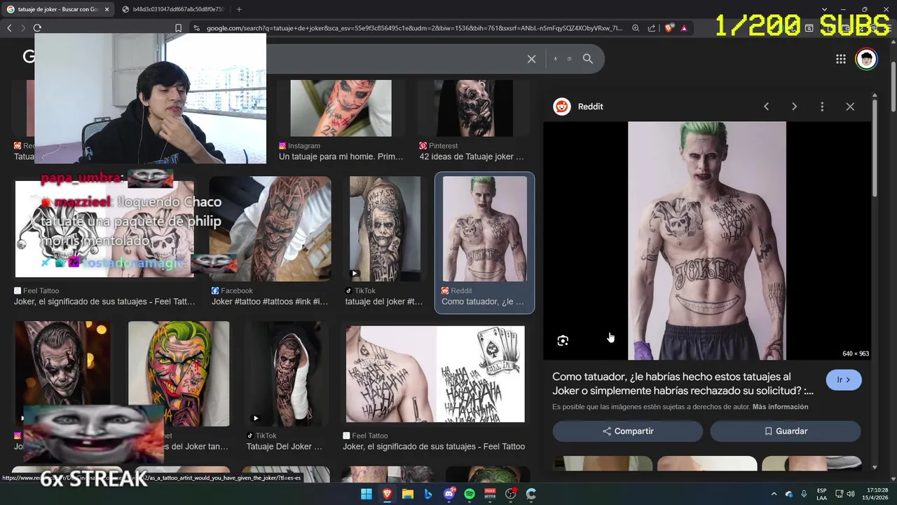This screenshot has height=505, width=897.
Task: Open site settings icon beside URL
Action: pos(196,28)
